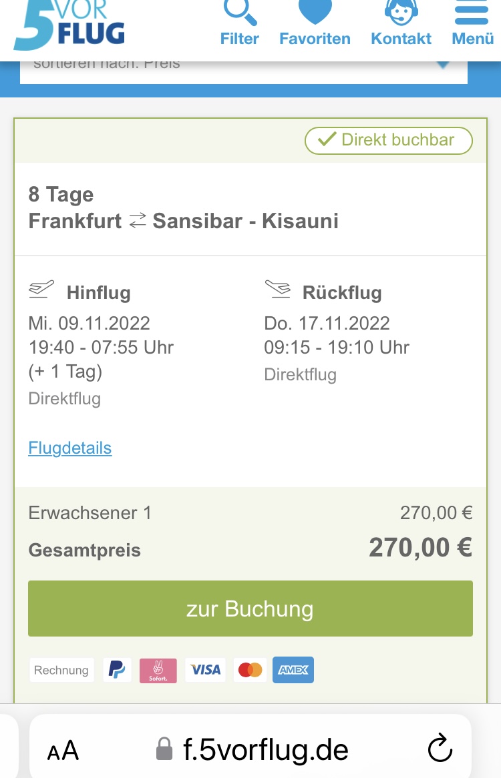Viewport: 501px width, 778px height.
Task: Select the Rechnung payment option
Action: click(61, 670)
